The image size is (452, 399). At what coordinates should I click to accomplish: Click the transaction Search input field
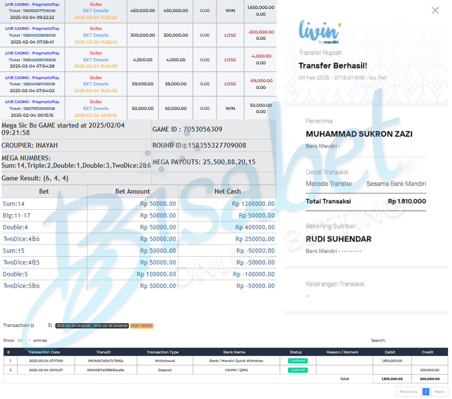coord(417,340)
